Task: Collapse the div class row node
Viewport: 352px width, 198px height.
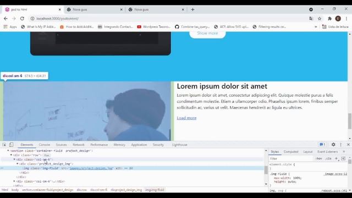Action: (x=11, y=155)
